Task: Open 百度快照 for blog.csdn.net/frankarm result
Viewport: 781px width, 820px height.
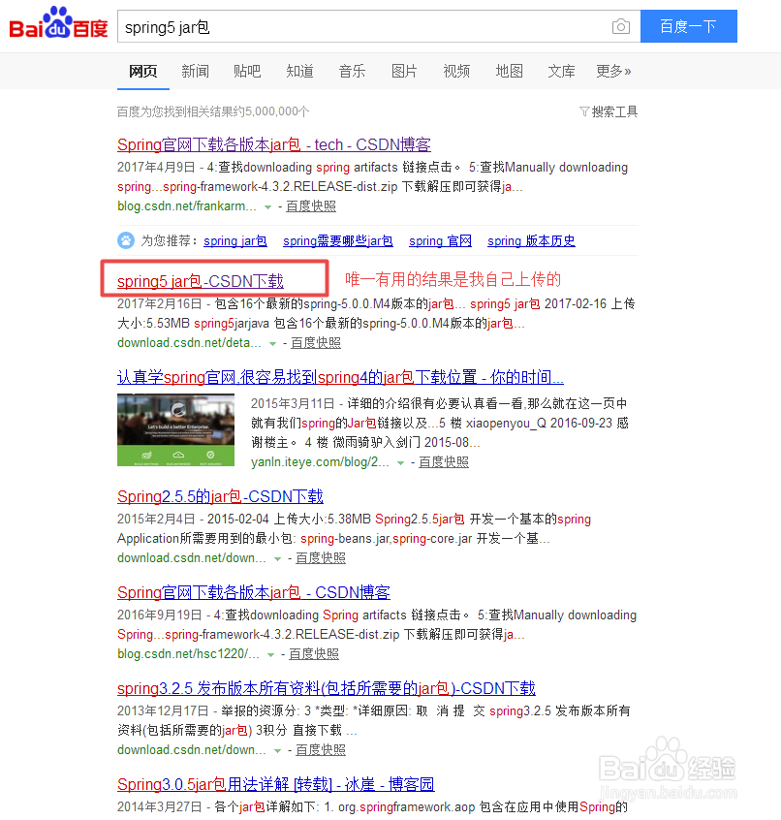Action: [x=311, y=206]
